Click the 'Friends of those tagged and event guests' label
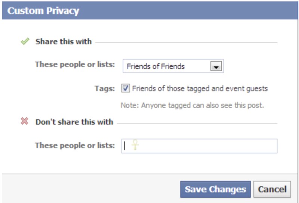Screen dimensions: 299x203 (200, 89)
